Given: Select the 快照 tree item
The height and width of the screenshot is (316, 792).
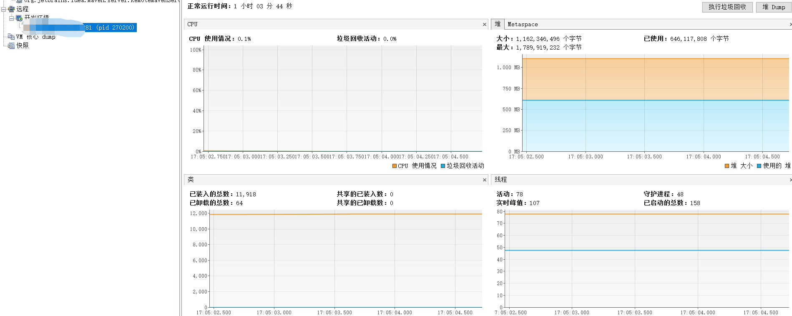Looking at the screenshot, I should point(23,45).
